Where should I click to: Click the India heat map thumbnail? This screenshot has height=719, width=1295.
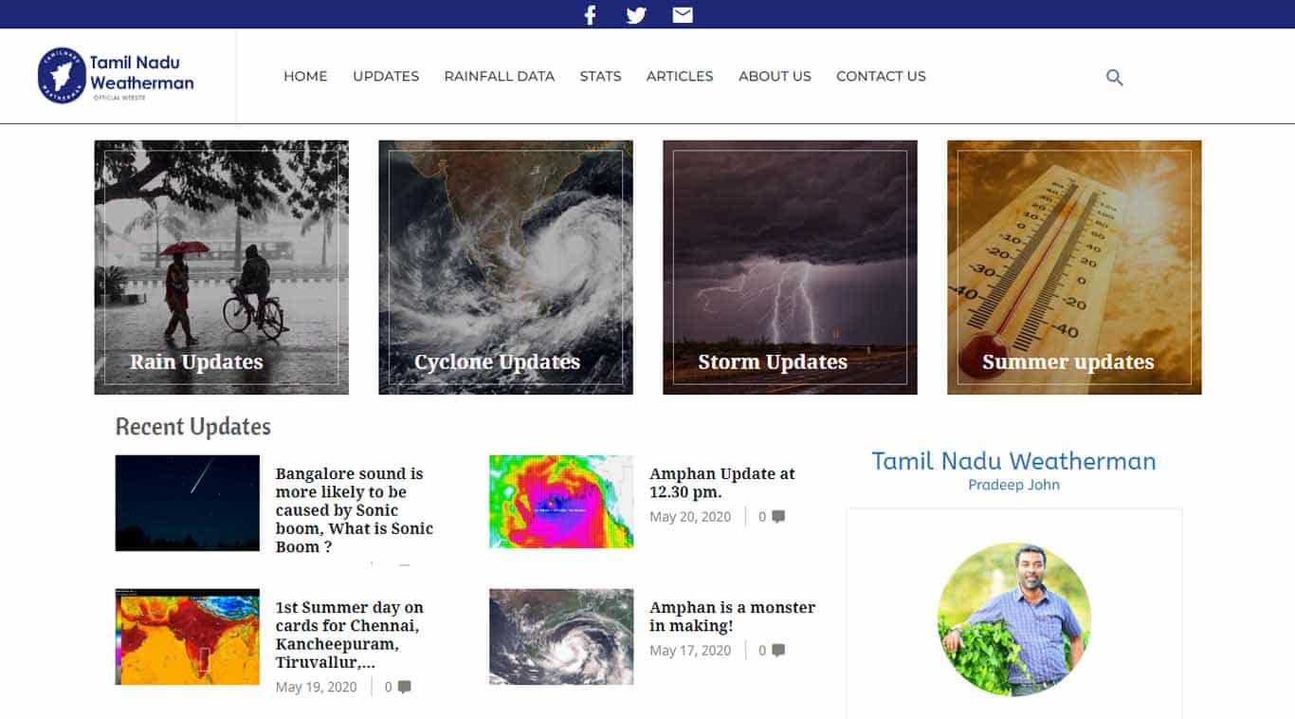[x=187, y=636]
